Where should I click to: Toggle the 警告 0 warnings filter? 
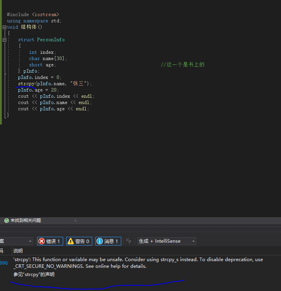click(79, 241)
